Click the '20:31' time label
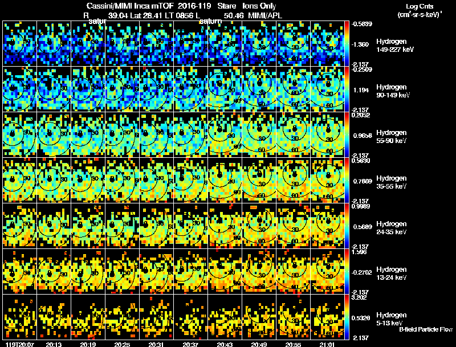The width and height of the screenshot is (456, 347). pos(156,344)
